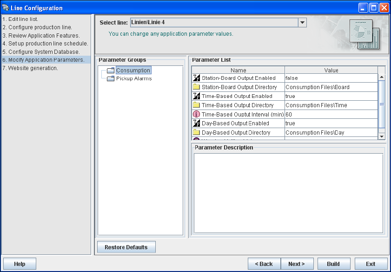The width and height of the screenshot is (391, 272).
Task: Select the Day-Based Output Enabled row name
Action: (x=235, y=123)
